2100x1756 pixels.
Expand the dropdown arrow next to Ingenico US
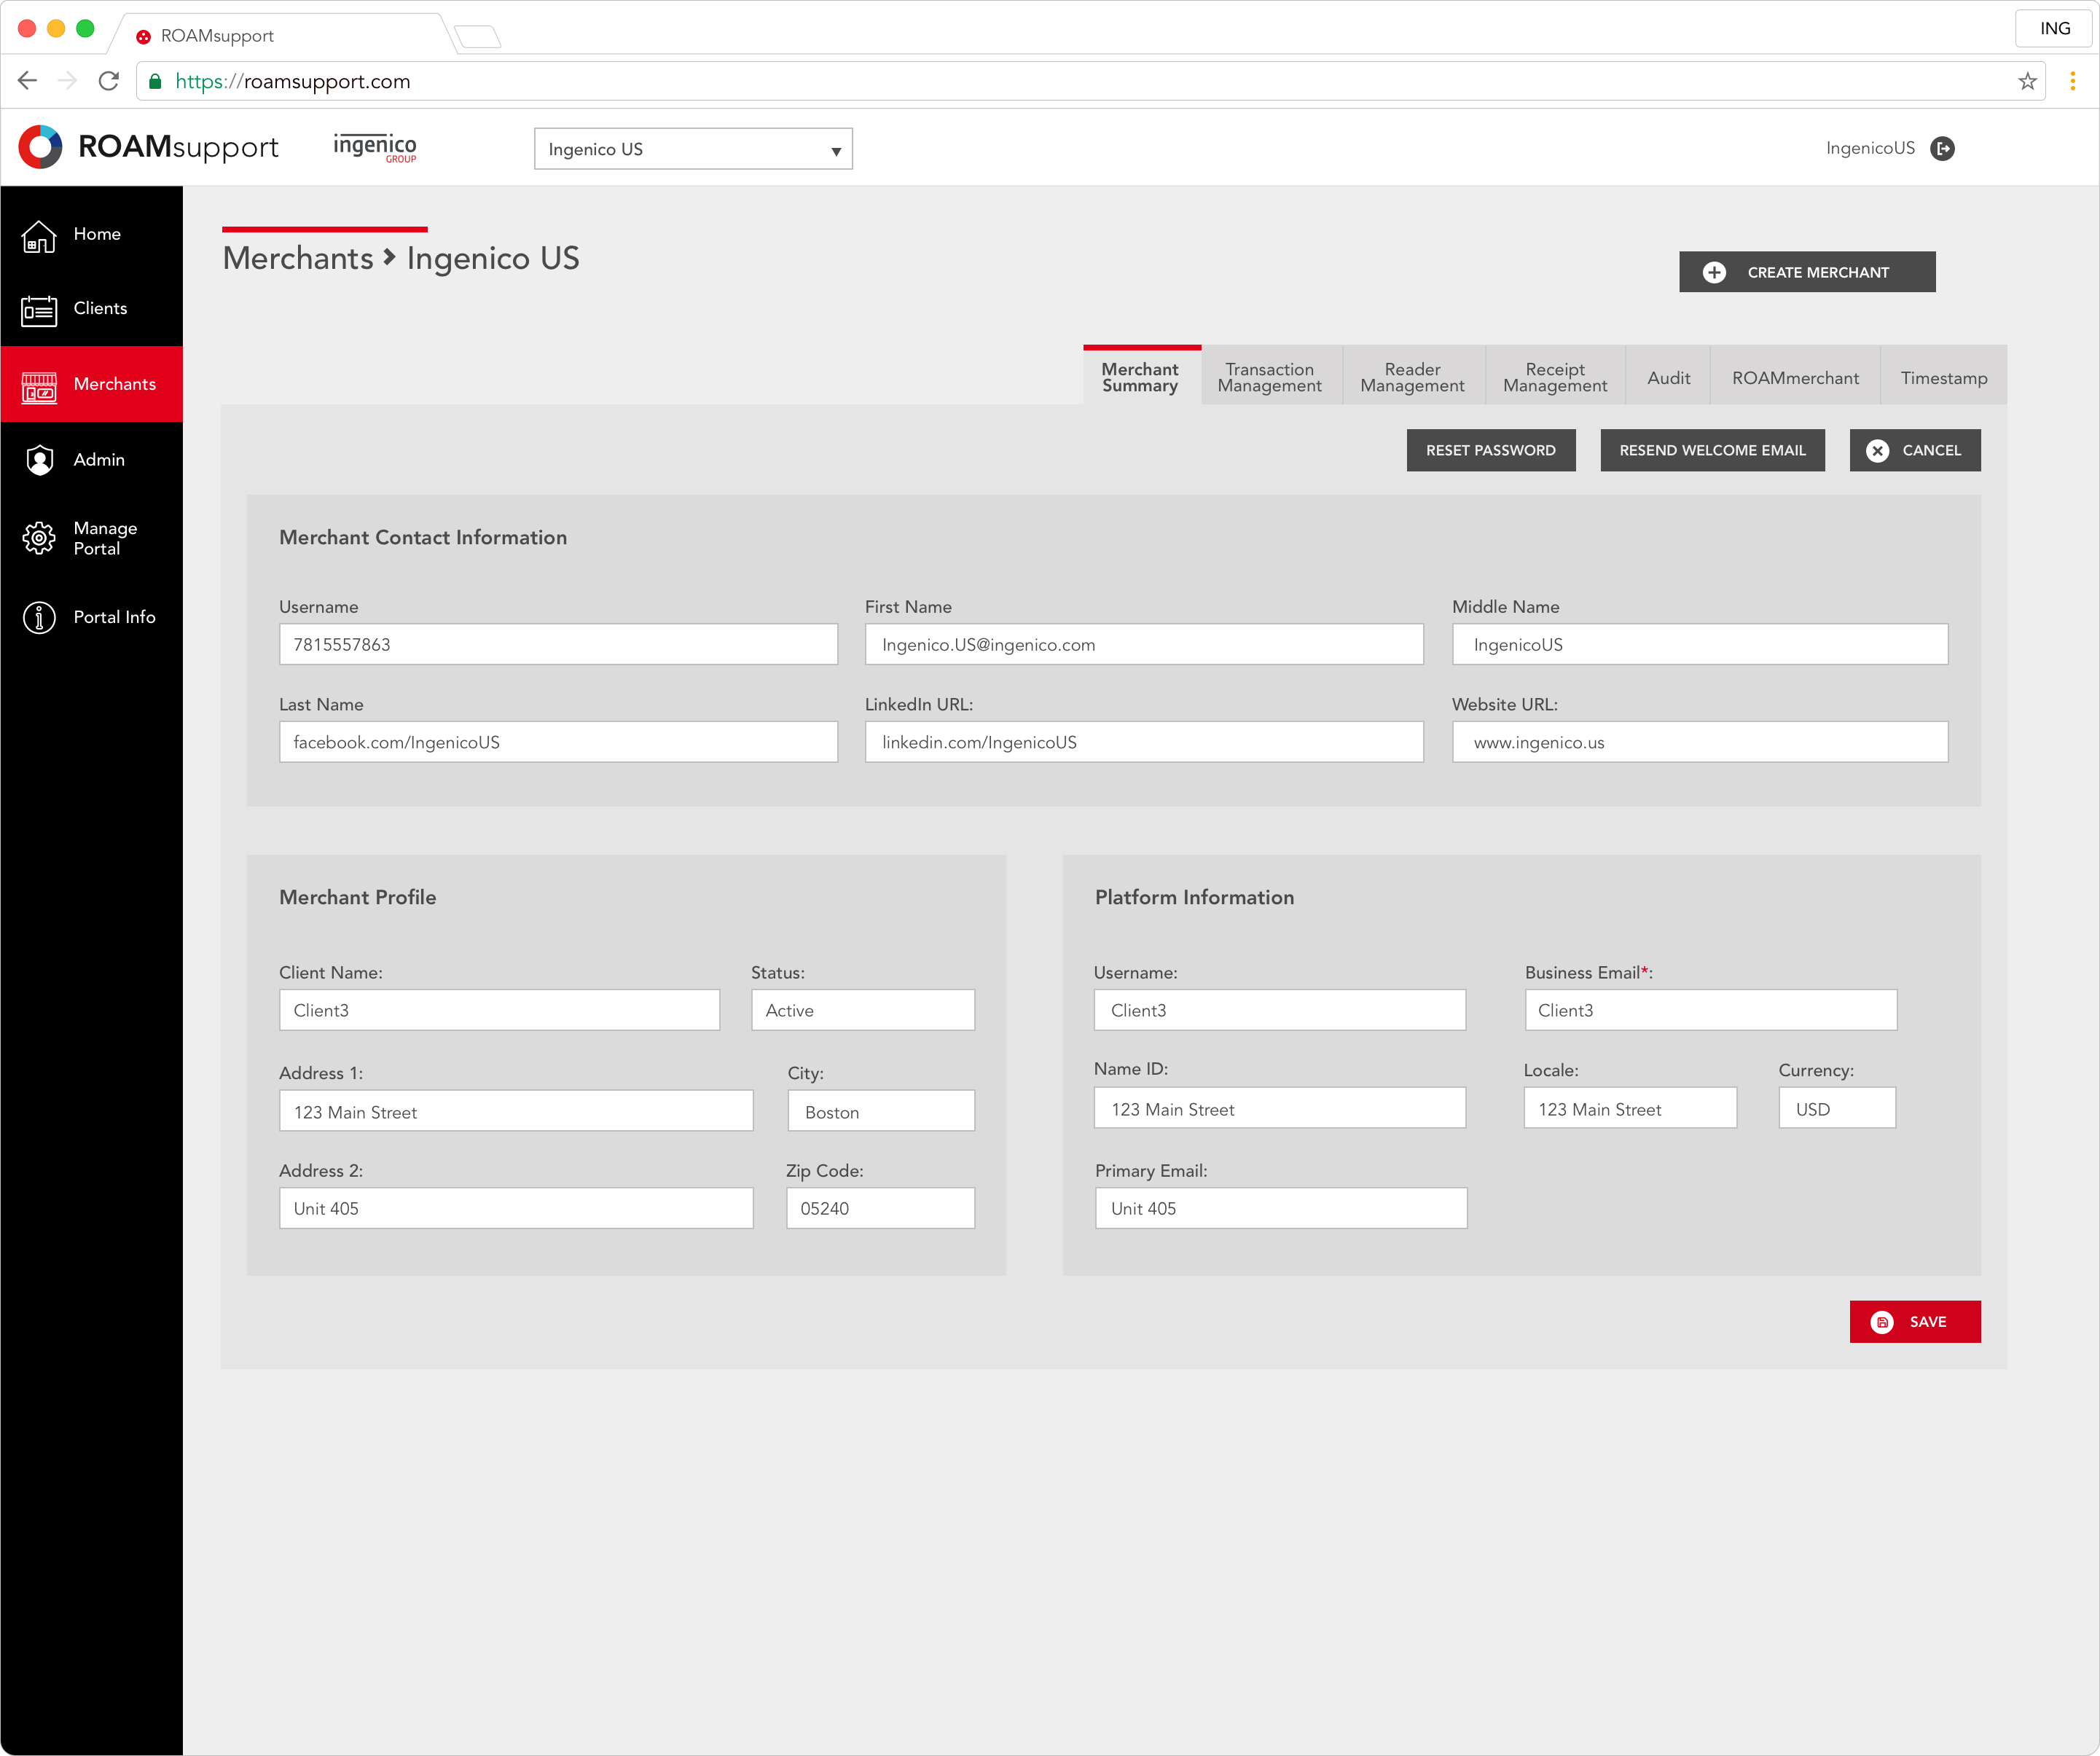coord(836,151)
